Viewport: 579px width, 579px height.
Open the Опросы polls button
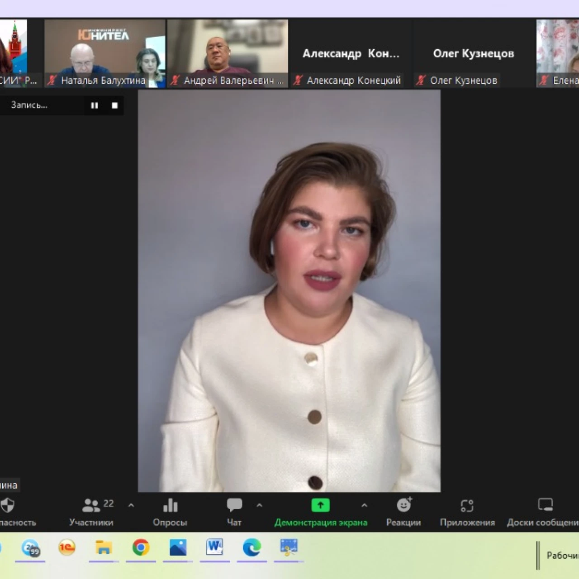pyautogui.click(x=170, y=513)
